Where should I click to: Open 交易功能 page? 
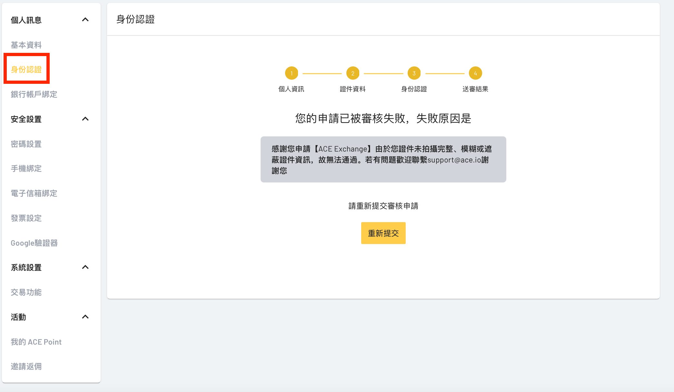(26, 292)
